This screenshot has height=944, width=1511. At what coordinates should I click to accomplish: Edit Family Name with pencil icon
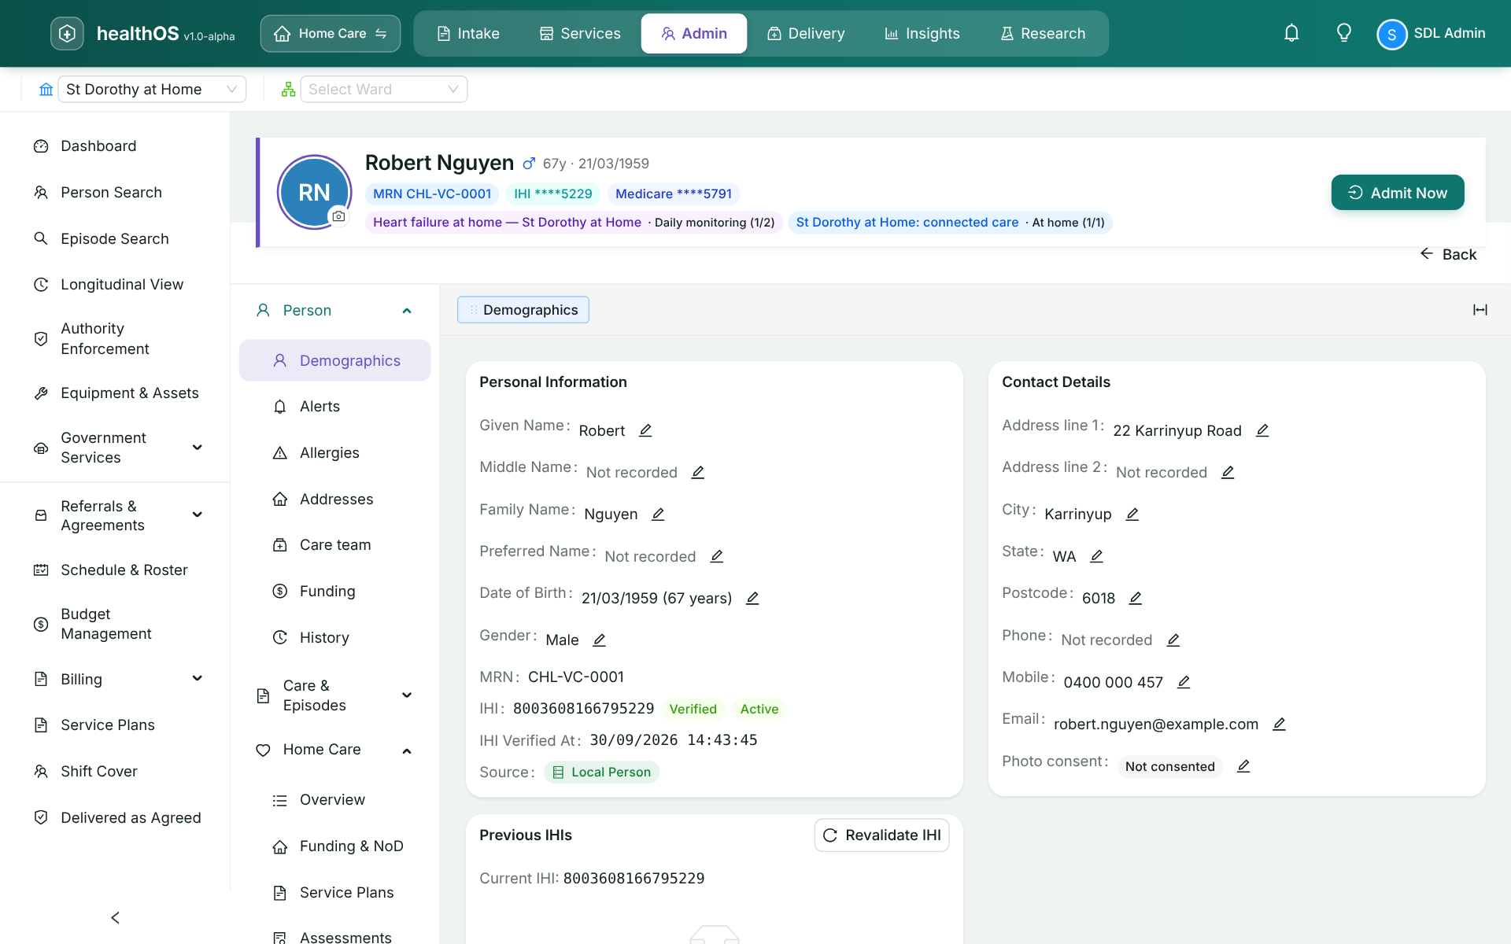(x=658, y=514)
